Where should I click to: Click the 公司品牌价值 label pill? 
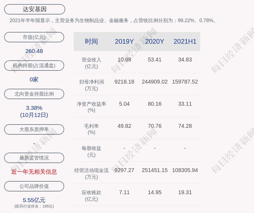[x=34, y=186]
